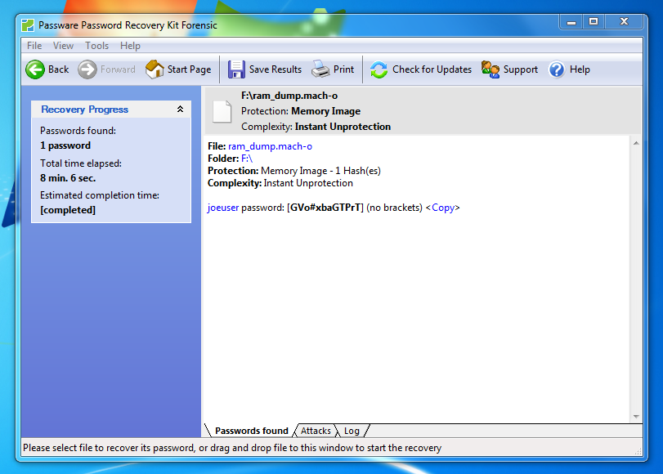This screenshot has height=474, width=663.
Task: Click the document icon in file header
Action: pos(222,111)
